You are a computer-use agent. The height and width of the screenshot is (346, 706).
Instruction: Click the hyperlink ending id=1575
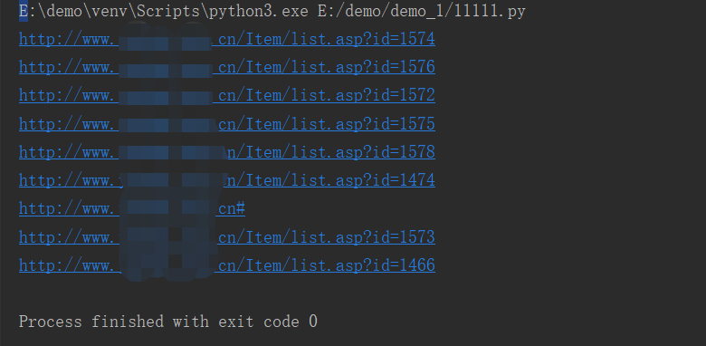[x=227, y=123]
